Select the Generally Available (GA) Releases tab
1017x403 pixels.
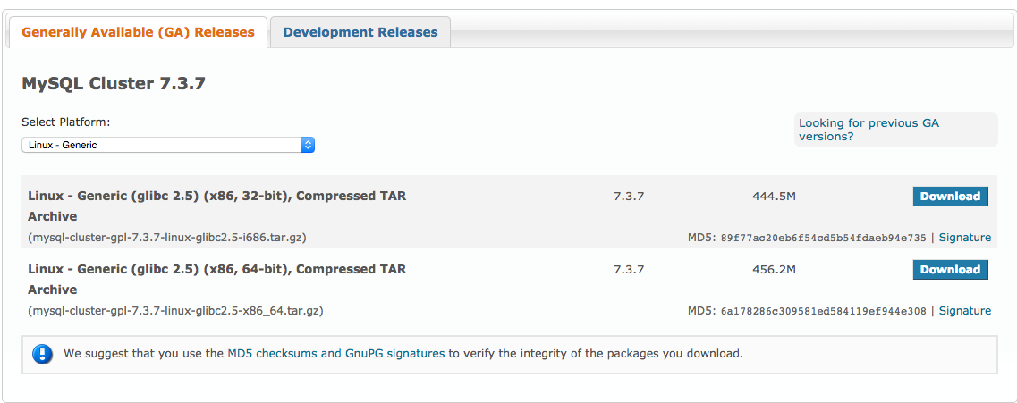pos(138,32)
